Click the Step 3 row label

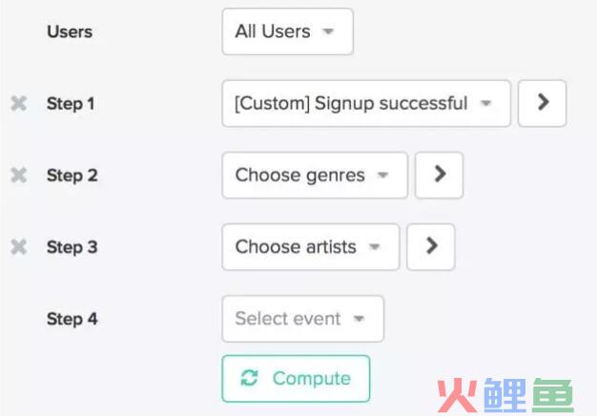coord(72,247)
